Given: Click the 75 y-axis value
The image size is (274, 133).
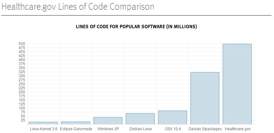Looking at the screenshot, I should coord(23,112).
